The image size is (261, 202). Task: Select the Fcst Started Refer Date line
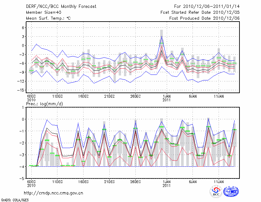point(200,12)
